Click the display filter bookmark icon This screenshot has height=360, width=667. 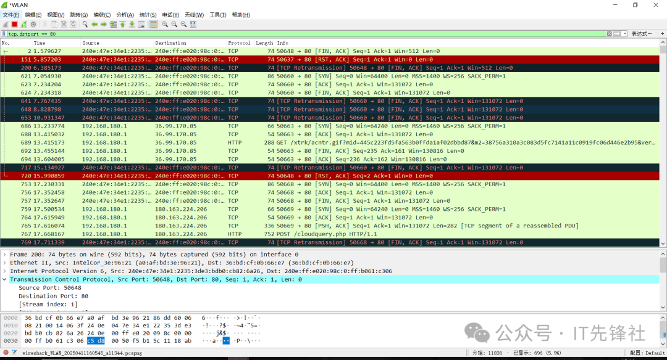pyautogui.click(x=4, y=34)
